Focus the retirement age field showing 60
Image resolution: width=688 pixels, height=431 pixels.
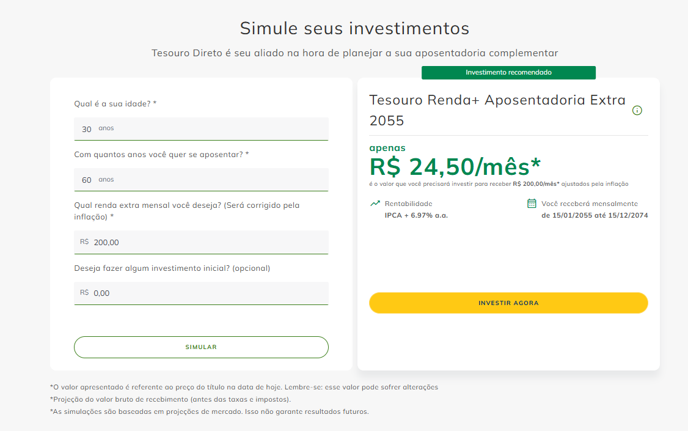pyautogui.click(x=201, y=180)
